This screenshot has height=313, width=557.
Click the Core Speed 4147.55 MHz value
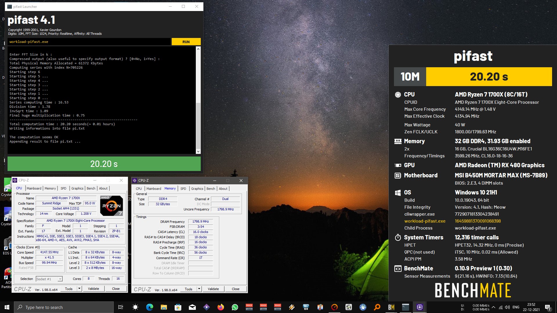click(x=49, y=252)
